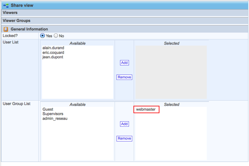Expand the Viewer Groups section header
The width and height of the screenshot is (249, 166).
point(16,21)
